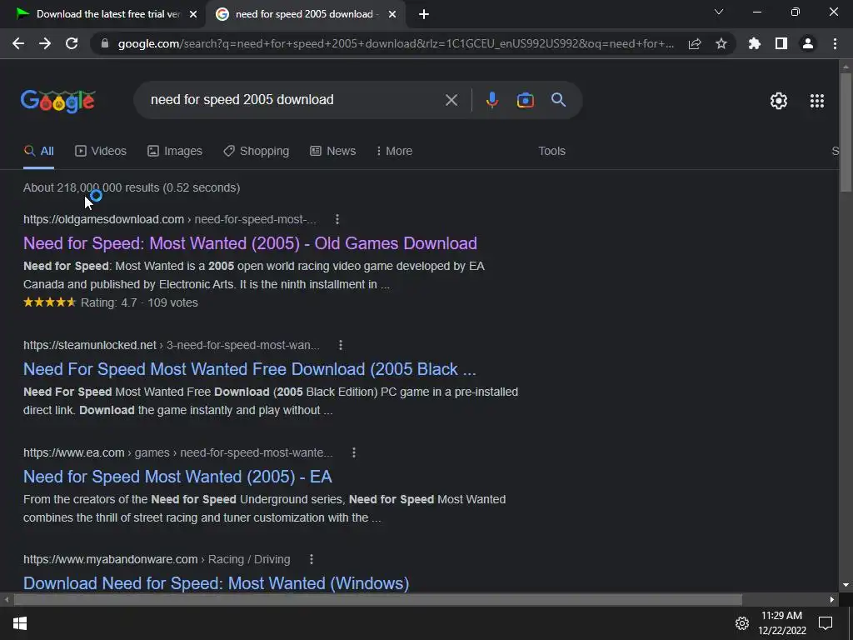Open 'Need For Speed Most Wanted Free Download' link

pyautogui.click(x=250, y=369)
